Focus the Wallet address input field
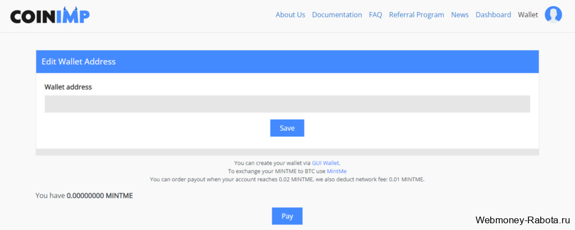Image resolution: width=575 pixels, height=230 pixels. 287,104
